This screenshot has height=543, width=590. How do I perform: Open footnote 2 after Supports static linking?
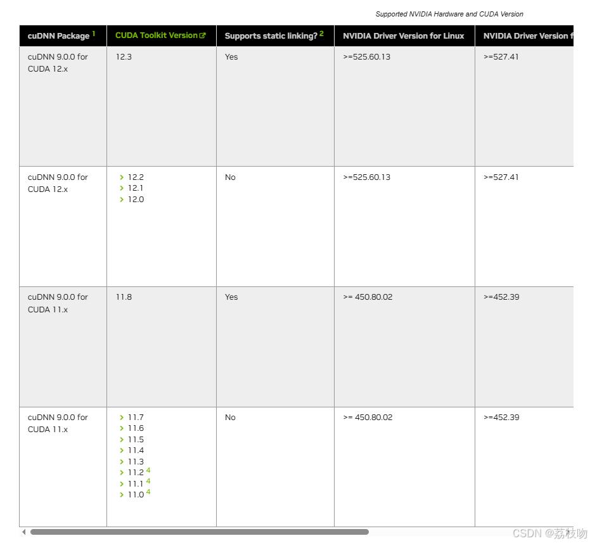tap(321, 34)
